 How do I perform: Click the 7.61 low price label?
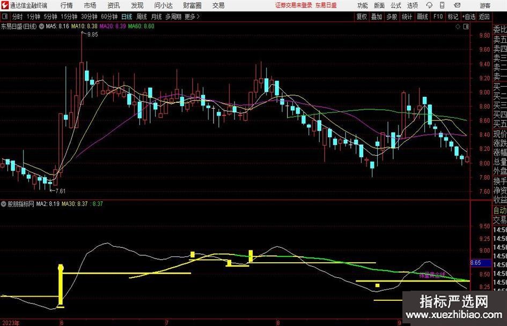(x=60, y=191)
